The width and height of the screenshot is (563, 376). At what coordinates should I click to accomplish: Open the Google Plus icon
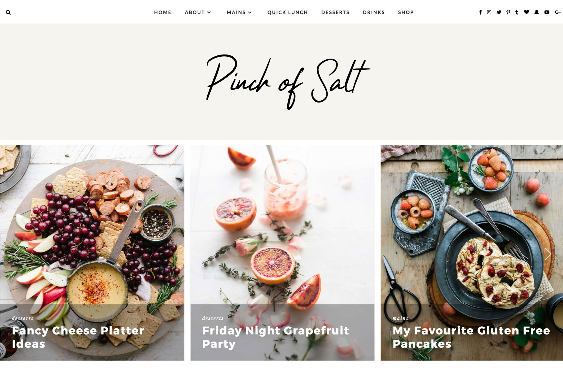[558, 12]
